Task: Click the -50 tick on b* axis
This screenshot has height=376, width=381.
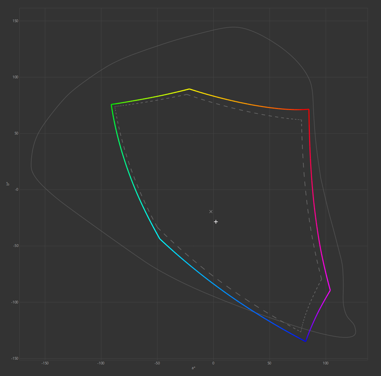Action: [x=16, y=246]
